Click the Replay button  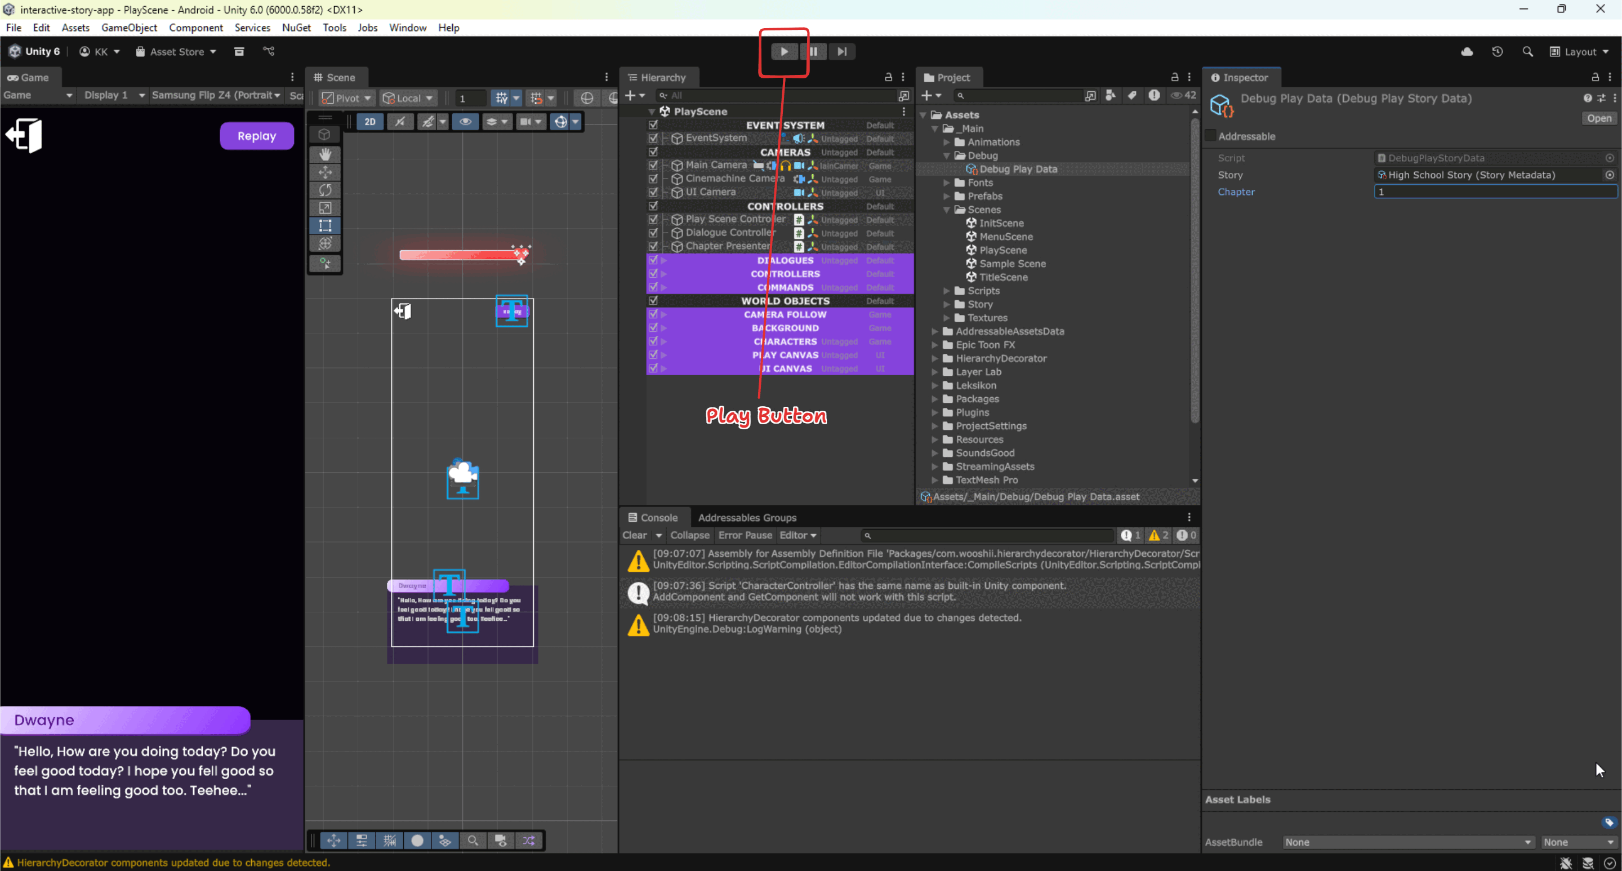pyautogui.click(x=256, y=136)
